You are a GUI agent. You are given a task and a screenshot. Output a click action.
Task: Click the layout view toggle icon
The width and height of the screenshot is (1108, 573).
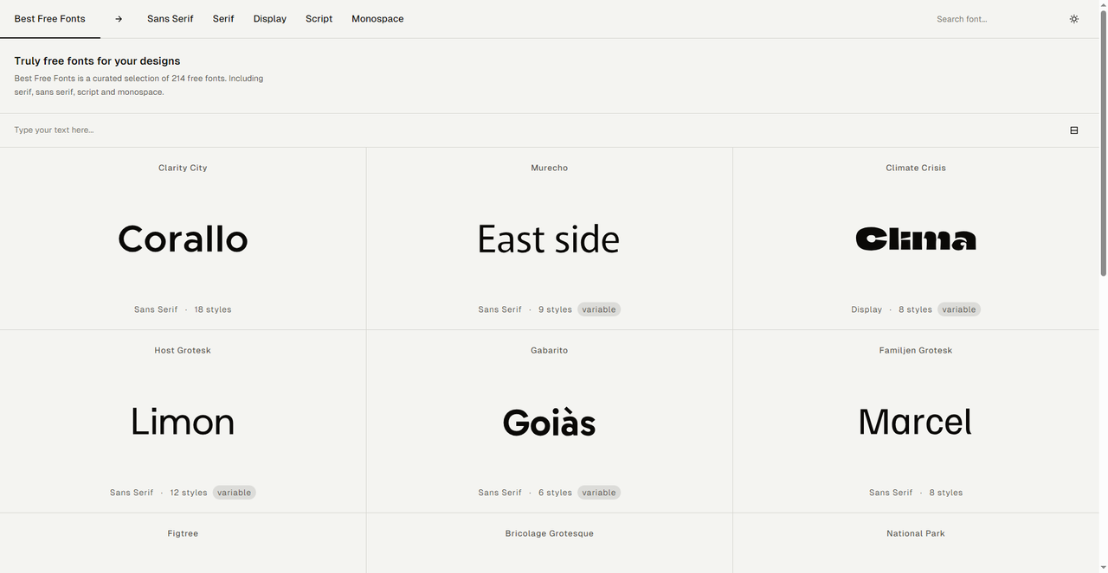[x=1073, y=131]
